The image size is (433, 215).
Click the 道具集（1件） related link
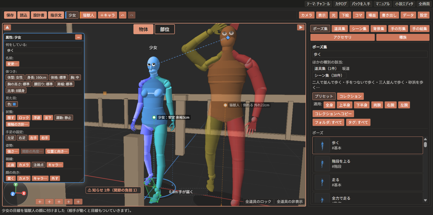pyautogui.click(x=325, y=68)
